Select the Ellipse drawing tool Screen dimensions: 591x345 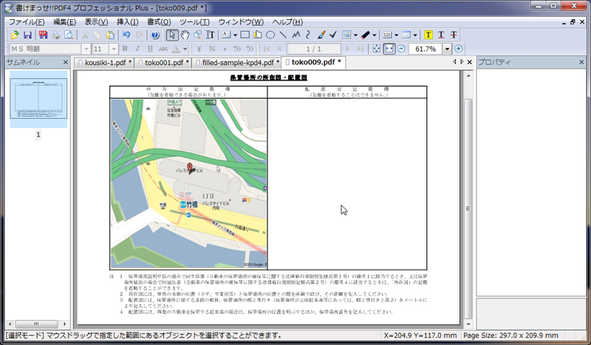270,35
